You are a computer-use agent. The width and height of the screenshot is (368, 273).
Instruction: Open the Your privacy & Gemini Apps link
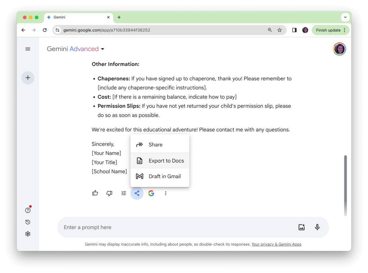[x=276, y=244]
